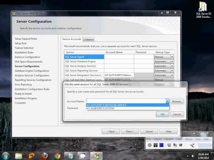Open CamStudio's View menu
Screen dimensions: 214x160
coord(198,139)
